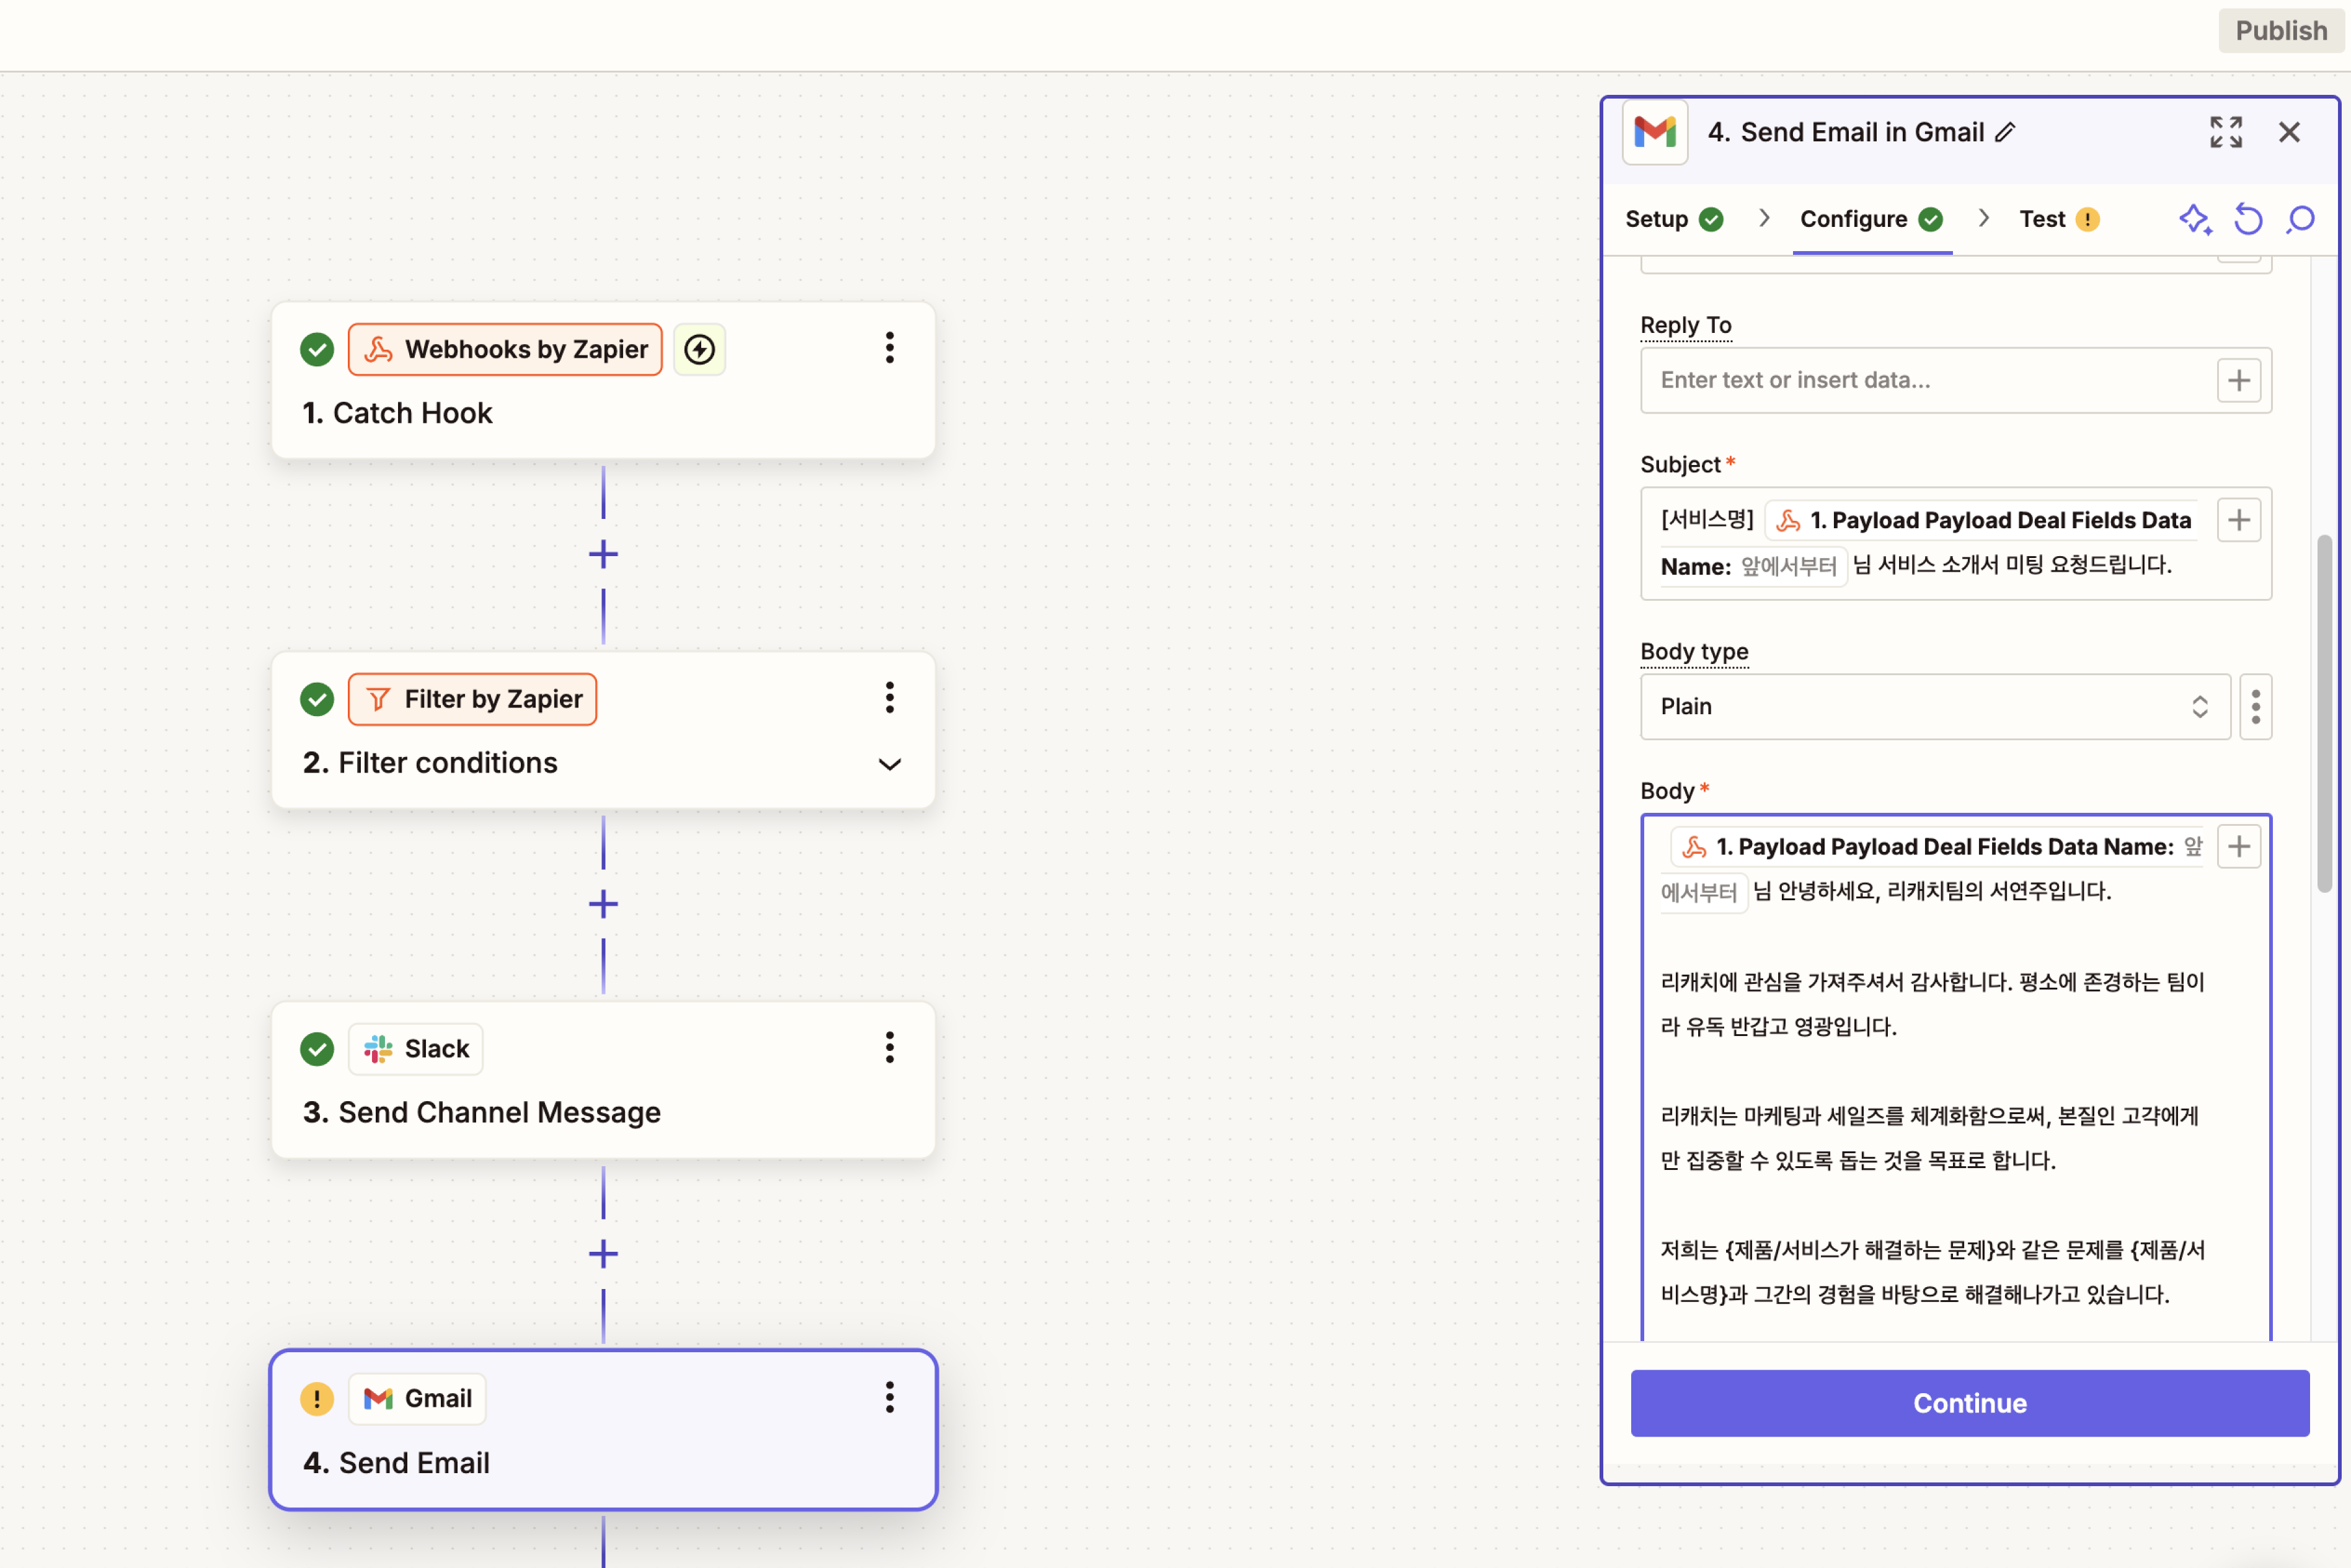Click the instant trigger lightning icon

point(699,349)
